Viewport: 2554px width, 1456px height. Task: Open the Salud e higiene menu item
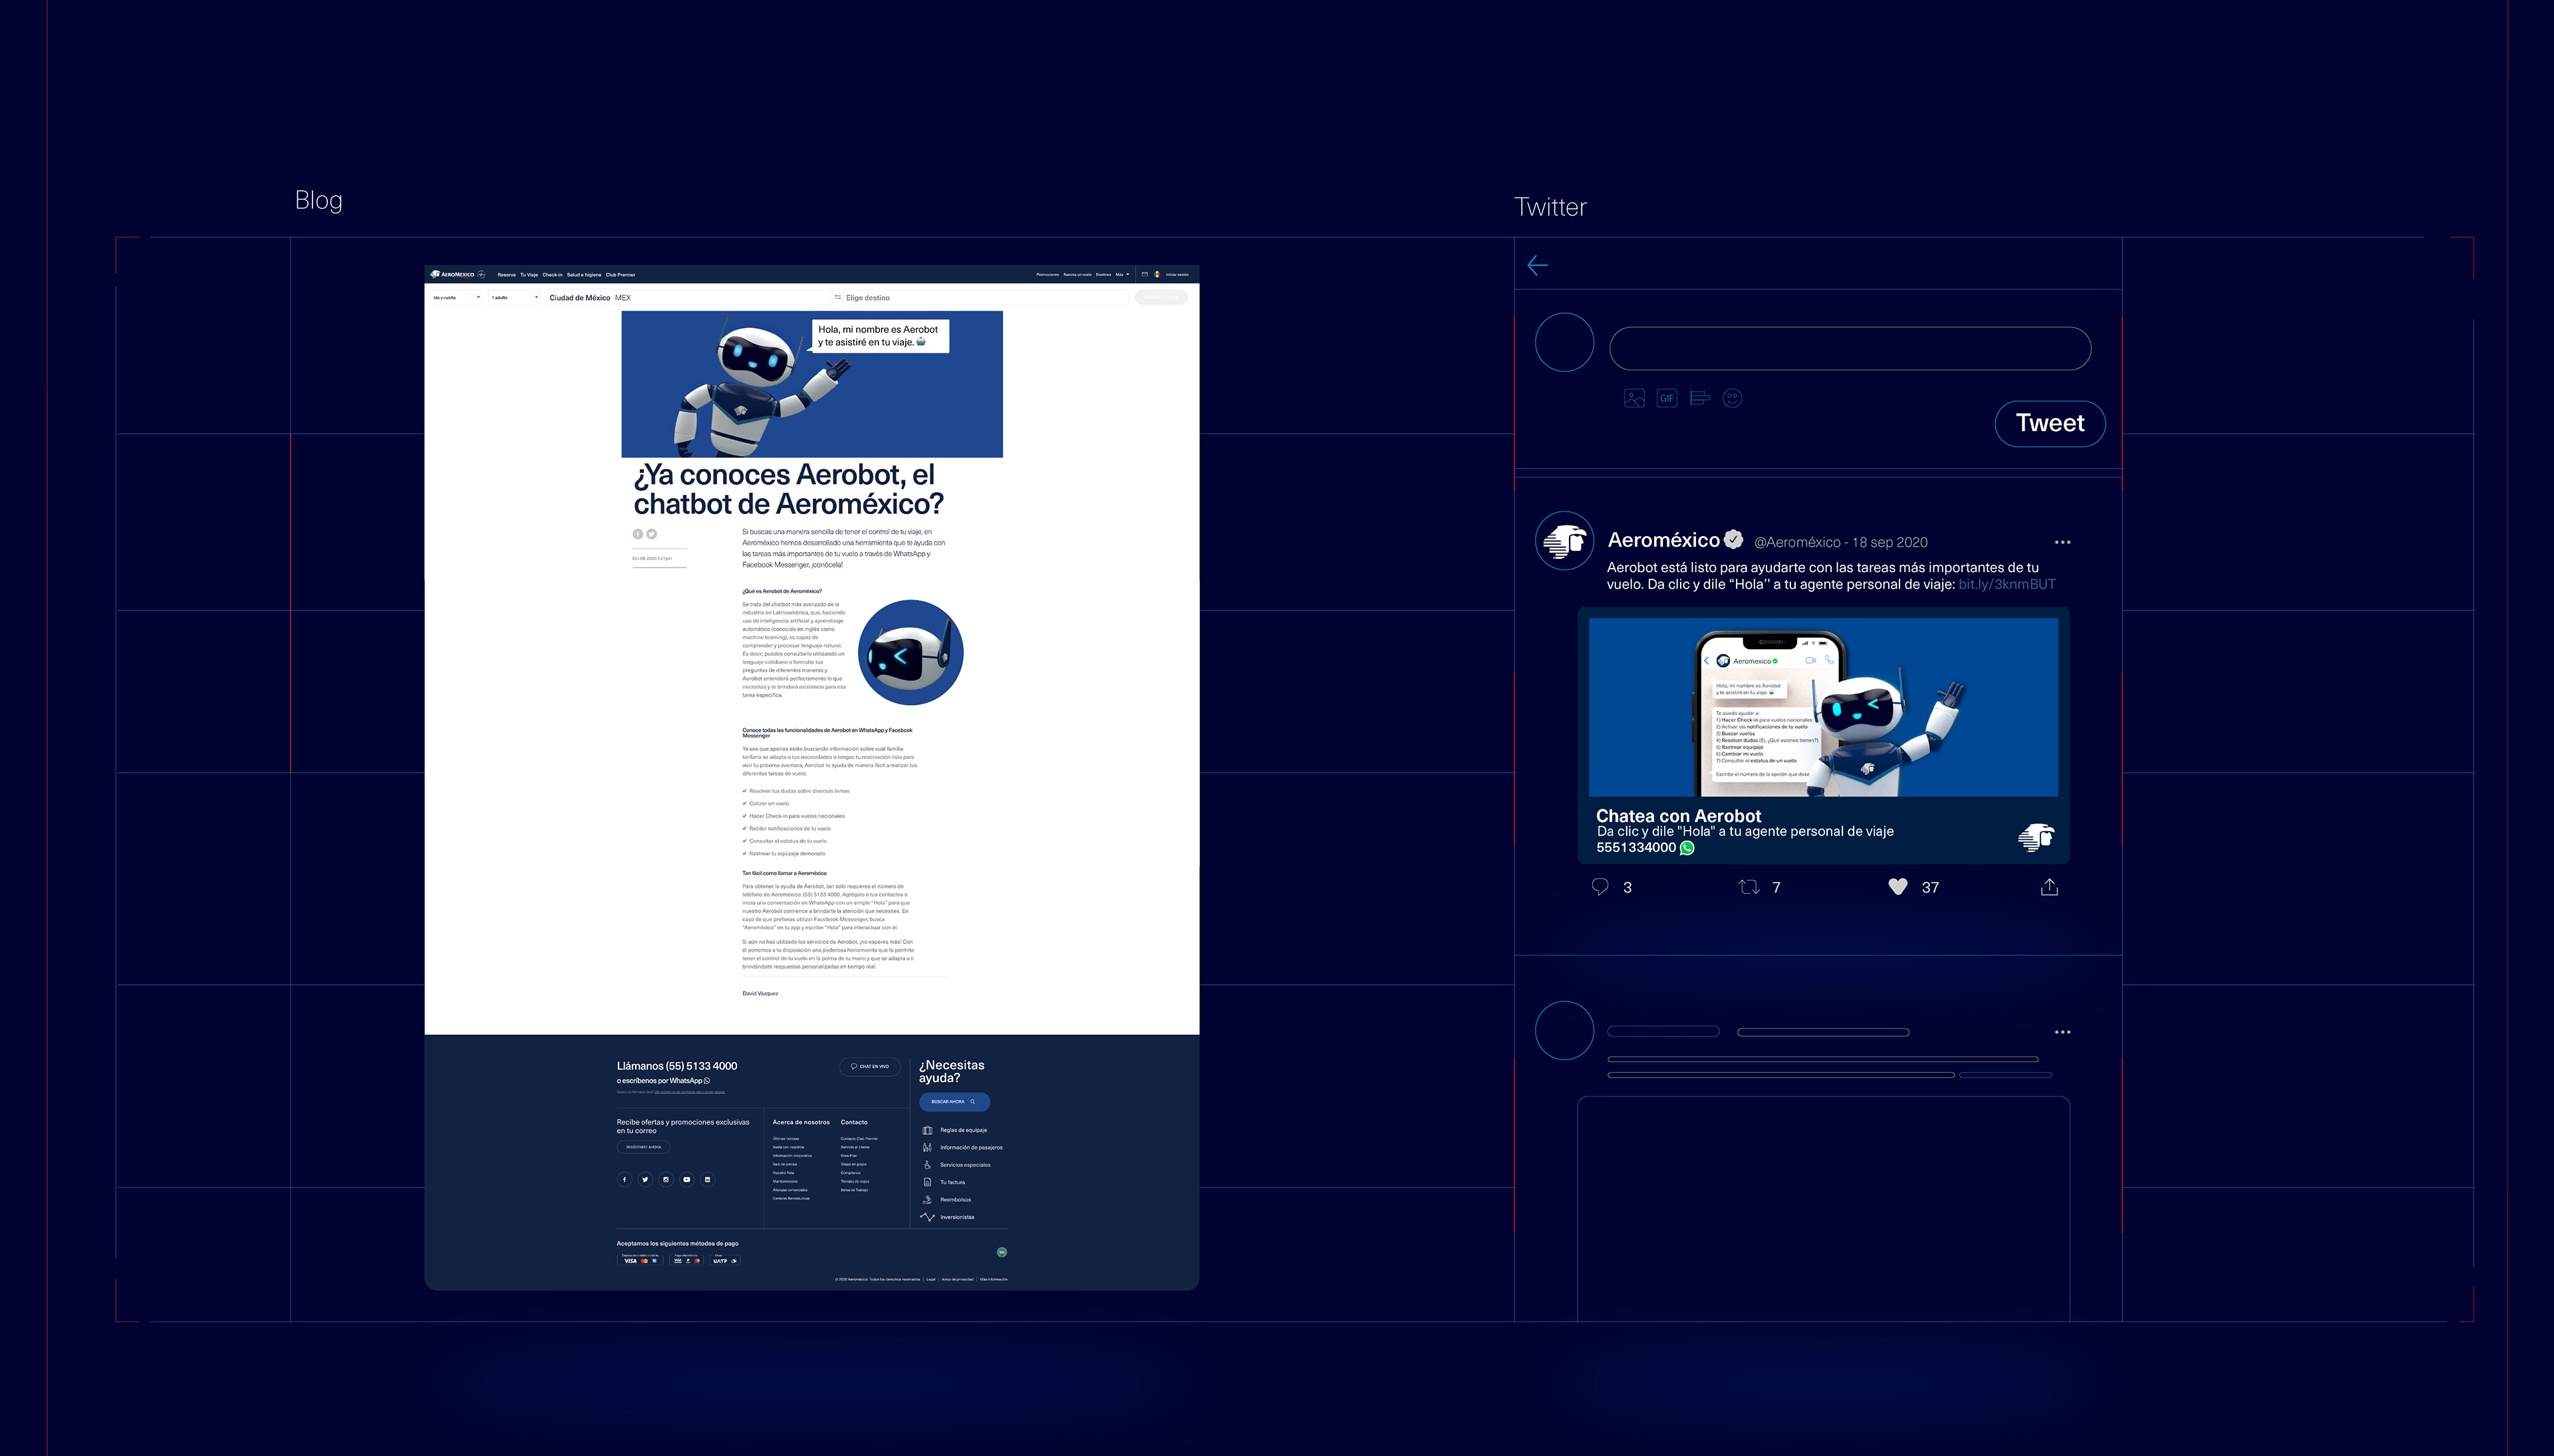coord(584,274)
